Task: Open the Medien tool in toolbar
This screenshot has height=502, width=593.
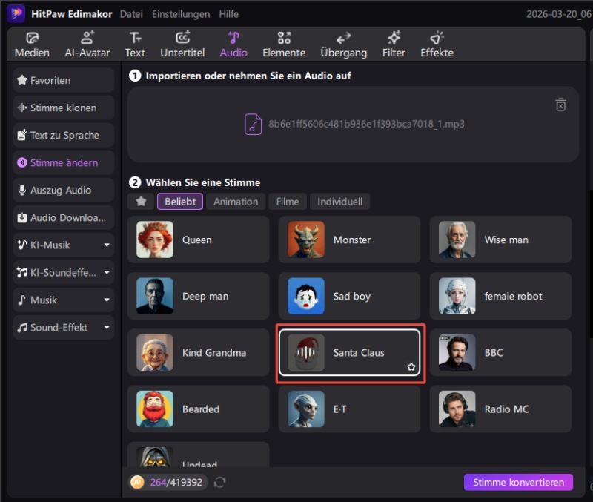Action: point(32,44)
